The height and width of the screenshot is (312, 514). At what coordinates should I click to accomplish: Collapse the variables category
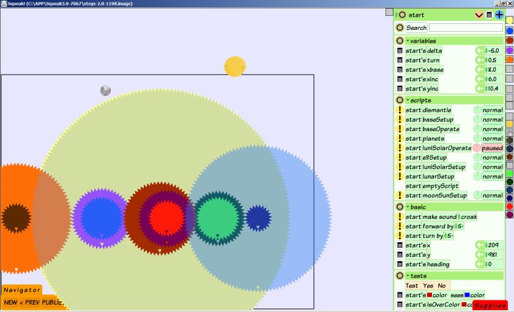coord(408,41)
